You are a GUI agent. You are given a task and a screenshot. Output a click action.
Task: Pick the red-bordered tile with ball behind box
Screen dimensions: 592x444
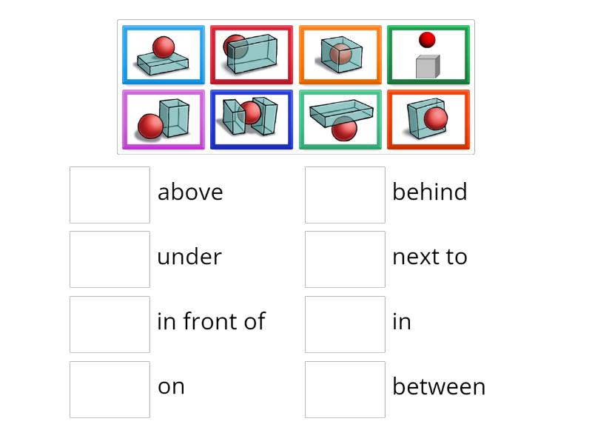pyautogui.click(x=252, y=55)
